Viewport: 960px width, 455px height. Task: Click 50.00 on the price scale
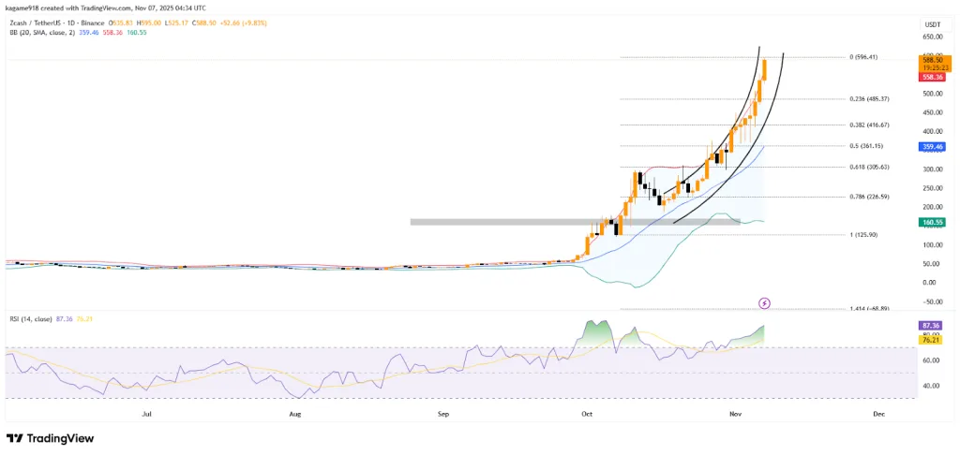point(931,264)
